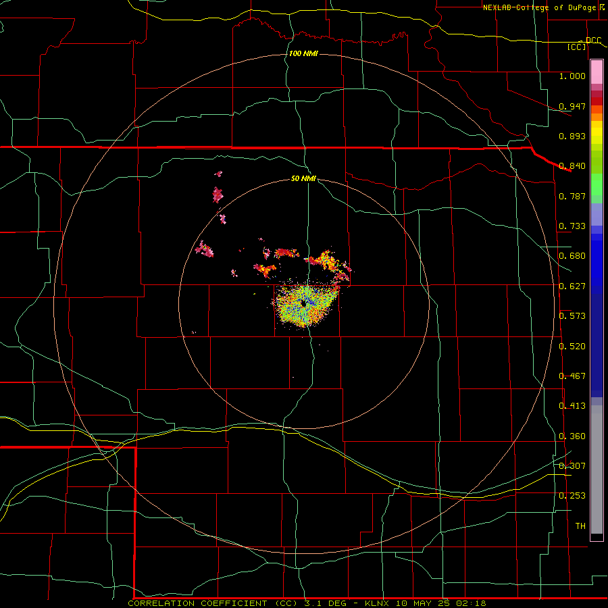Image resolution: width=608 pixels, height=608 pixels.
Task: Click the 0.360 scale value
Action: tap(572, 436)
